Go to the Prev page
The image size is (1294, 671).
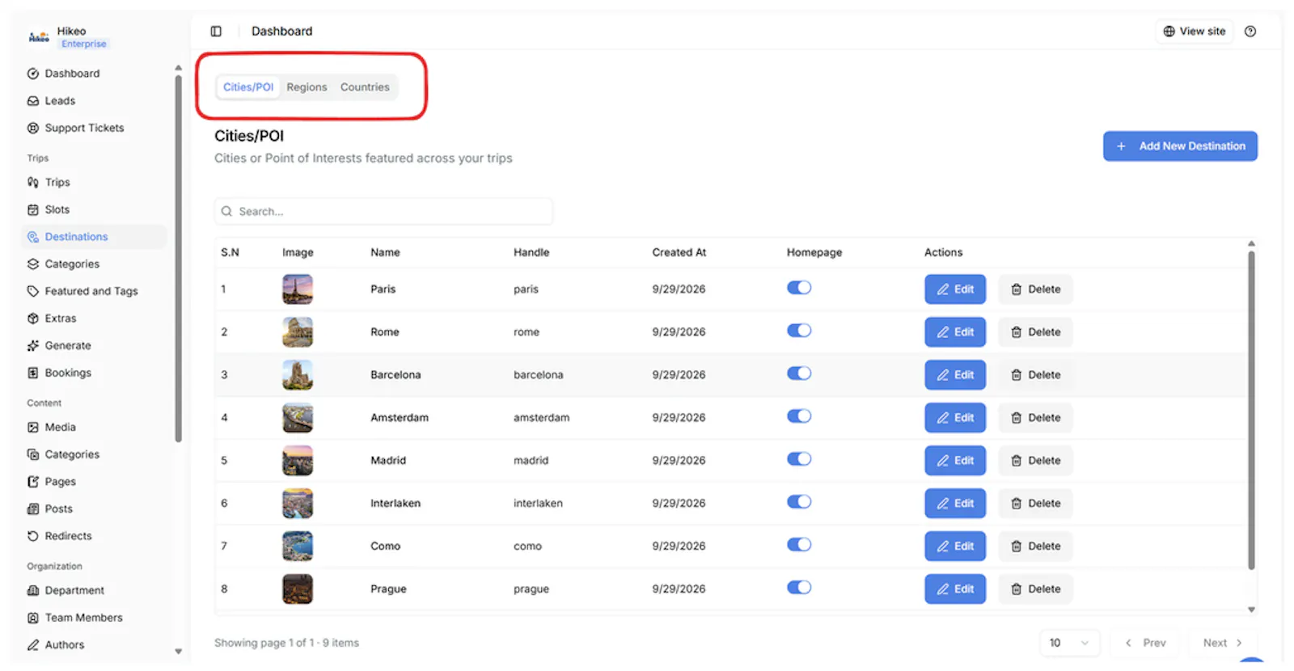(x=1145, y=644)
